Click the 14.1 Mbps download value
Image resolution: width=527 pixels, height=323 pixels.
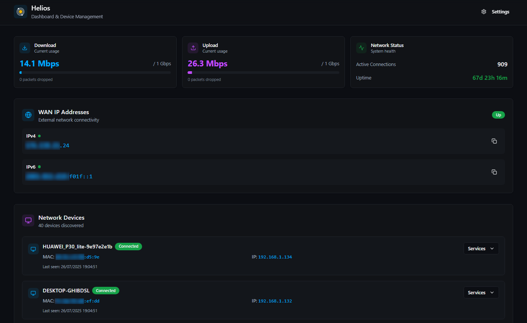(39, 64)
